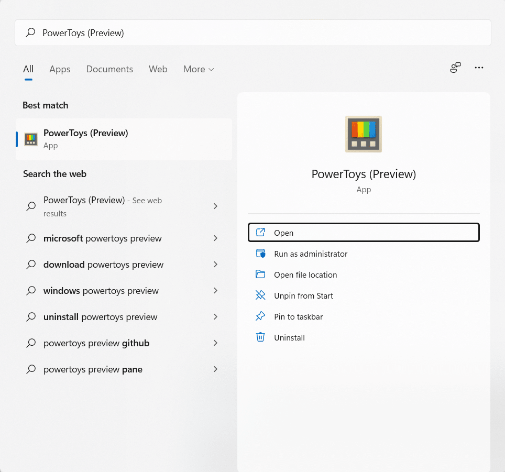505x472 pixels.
Task: Click the shield icon for Run as administrator
Action: pos(260,254)
